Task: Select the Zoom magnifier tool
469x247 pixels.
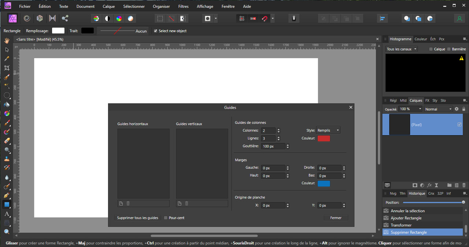Action: click(x=7, y=232)
